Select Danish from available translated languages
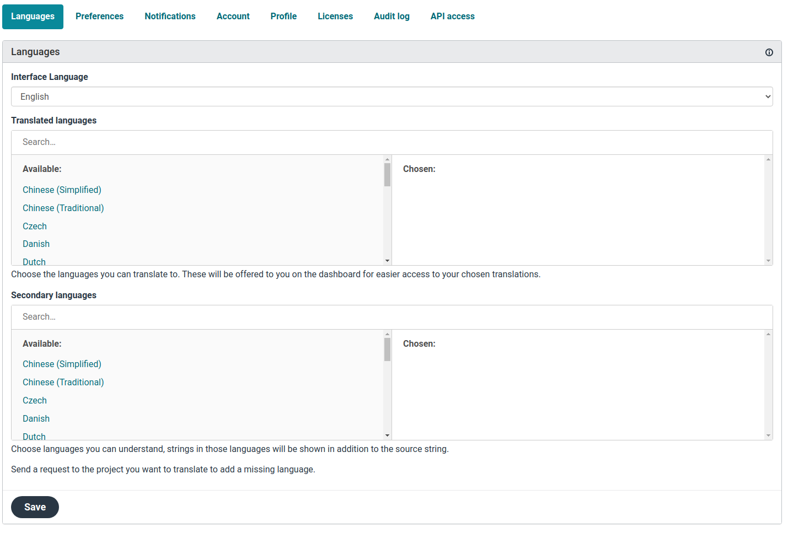This screenshot has width=788, height=538. 36,244
